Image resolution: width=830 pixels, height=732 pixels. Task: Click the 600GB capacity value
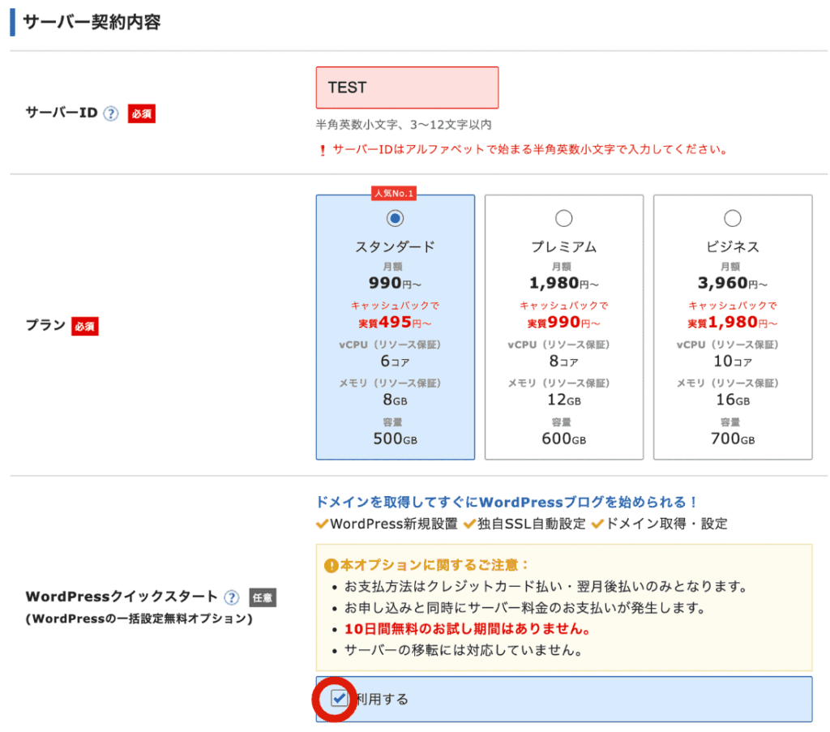click(564, 439)
